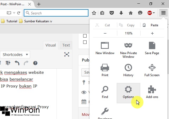Click into the Search box
Screen dimensions: 169x119
point(56,13)
